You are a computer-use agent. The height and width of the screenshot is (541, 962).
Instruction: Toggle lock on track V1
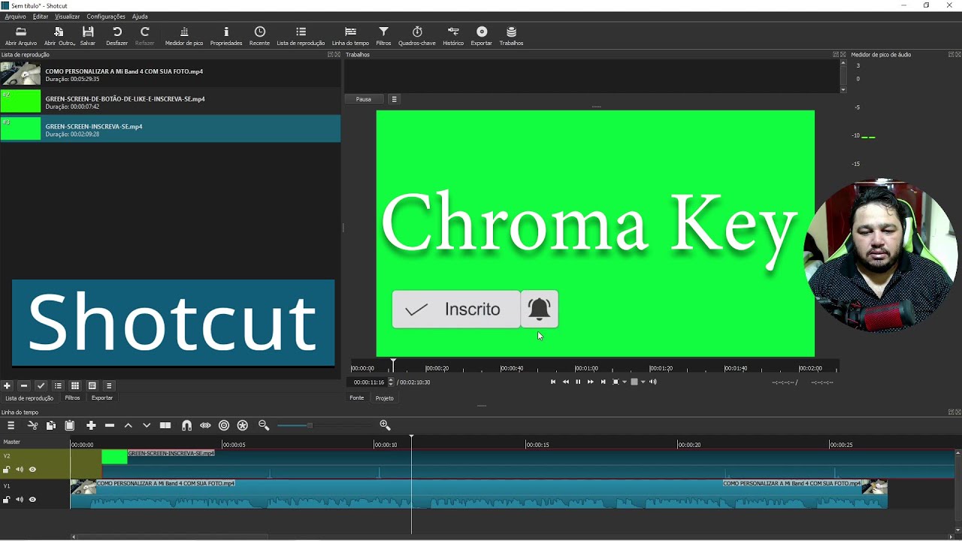coord(7,500)
